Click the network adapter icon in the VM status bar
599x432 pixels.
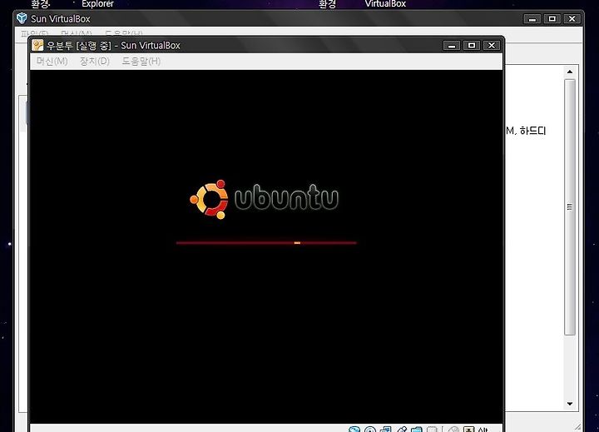[385, 430]
